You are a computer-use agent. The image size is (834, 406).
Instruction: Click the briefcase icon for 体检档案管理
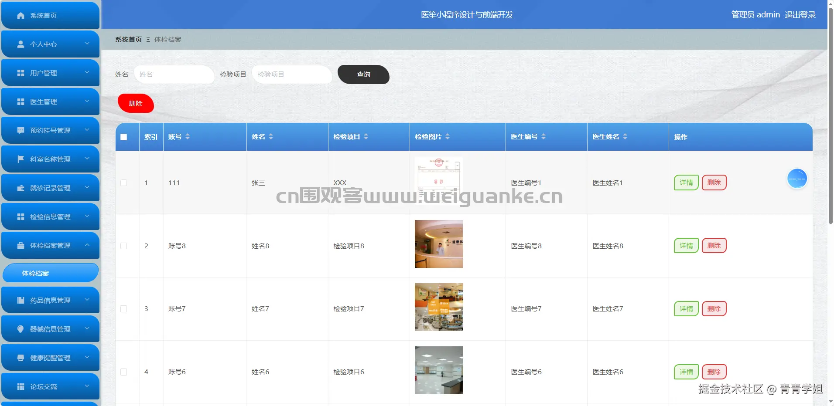click(21, 246)
